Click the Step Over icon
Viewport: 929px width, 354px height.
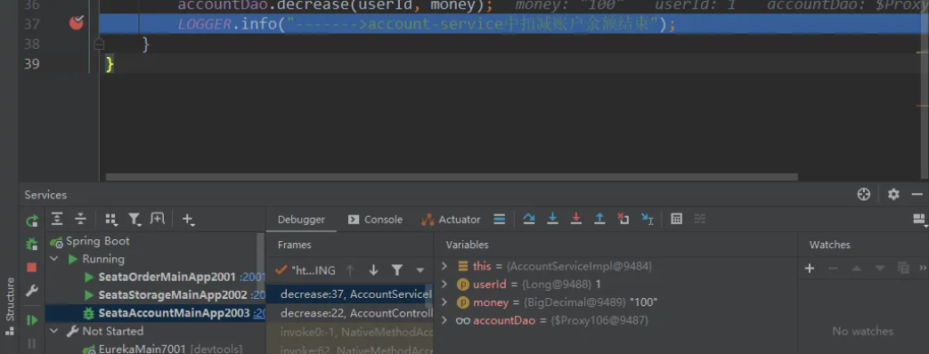click(x=529, y=219)
